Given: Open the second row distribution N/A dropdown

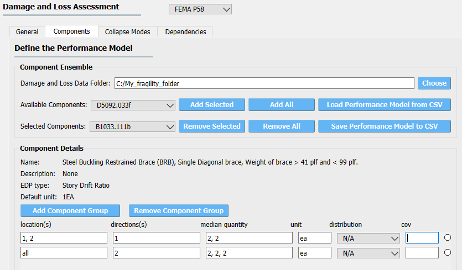Looking at the screenshot, I should tap(368, 253).
